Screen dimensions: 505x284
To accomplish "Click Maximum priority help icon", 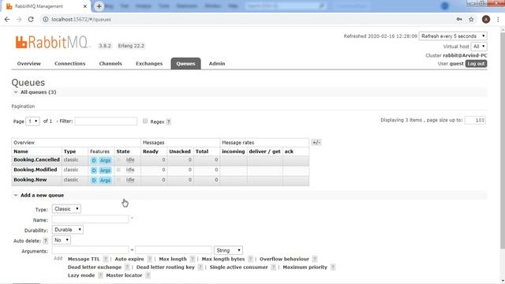I will (333, 267).
